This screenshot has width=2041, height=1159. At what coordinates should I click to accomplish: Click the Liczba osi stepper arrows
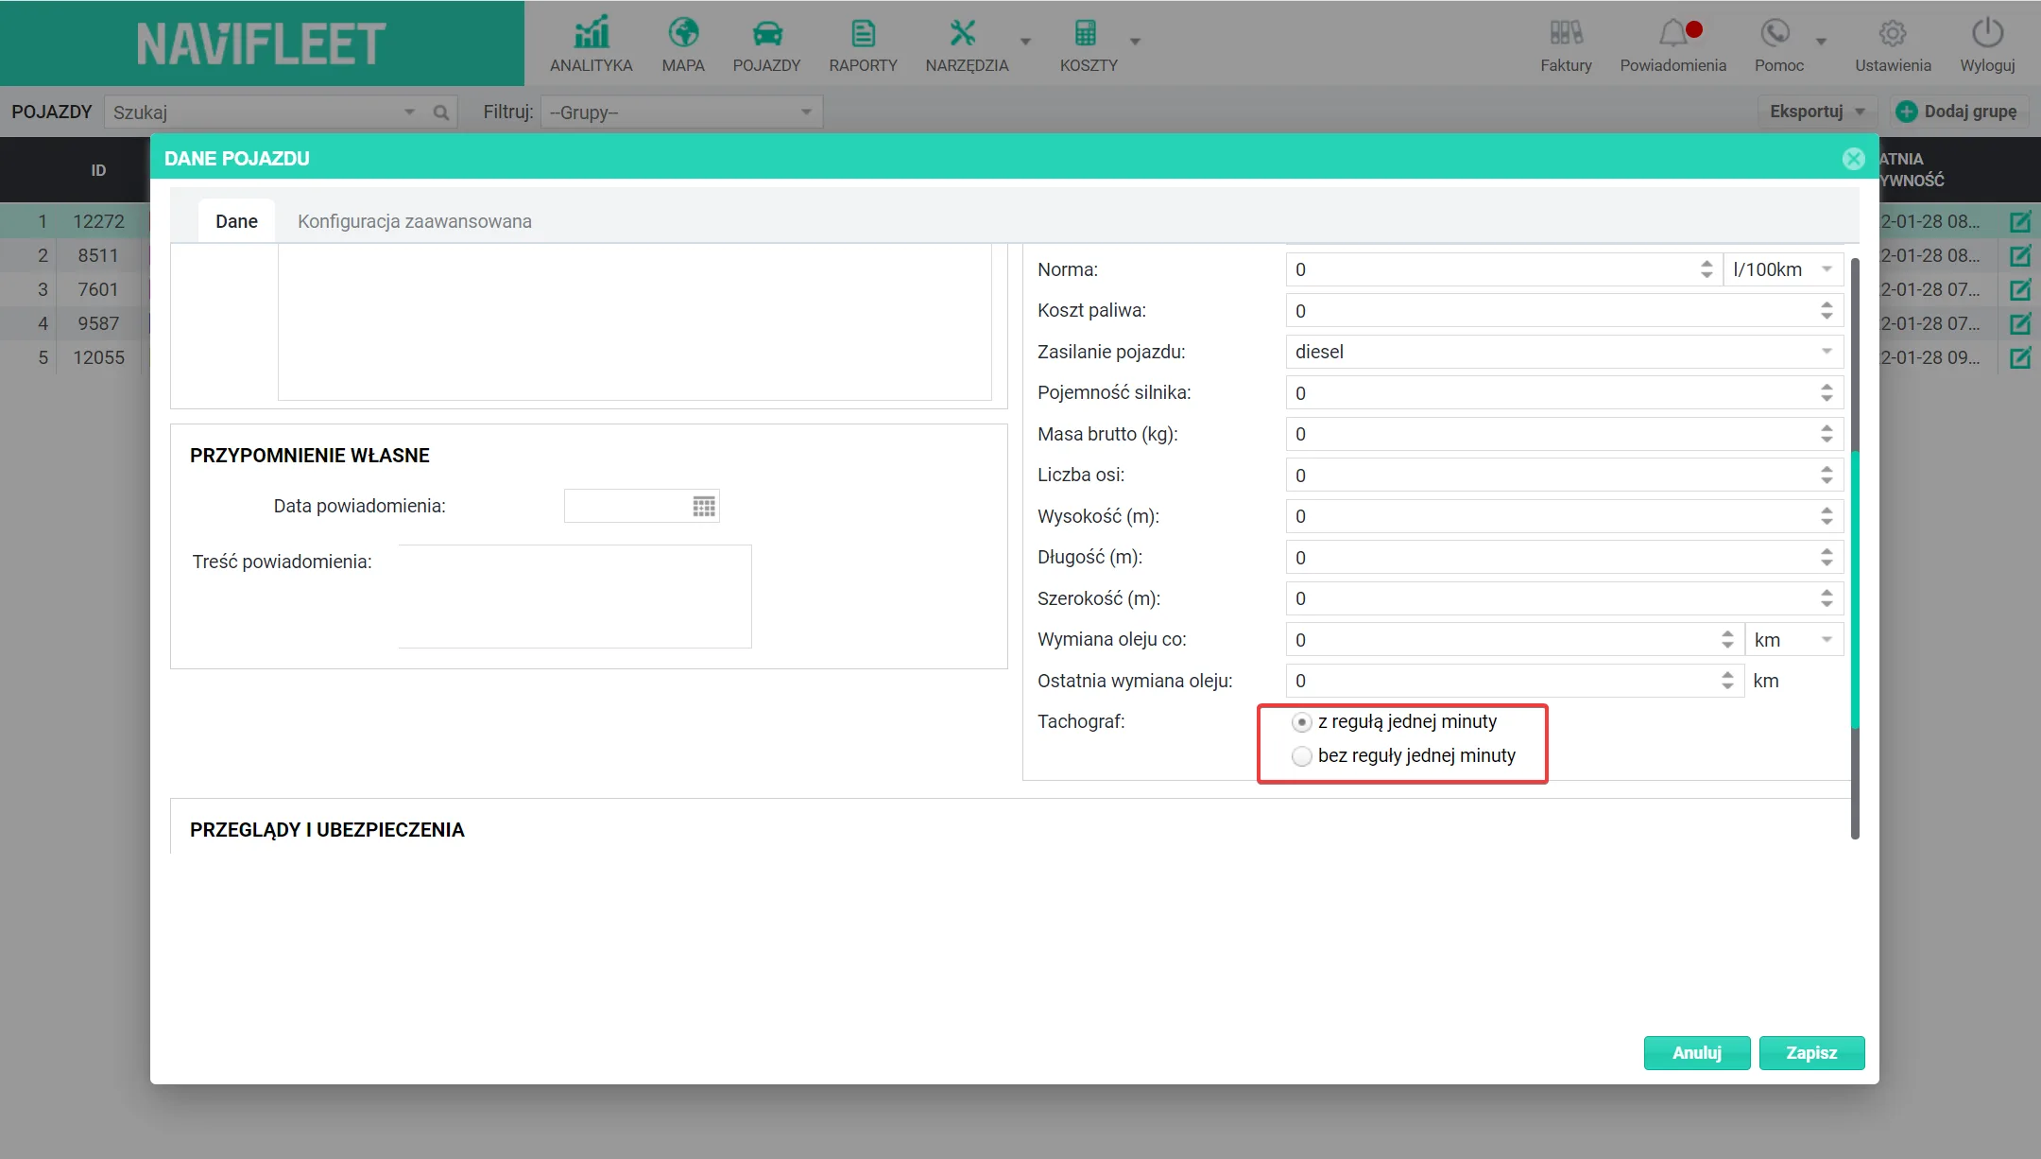pyautogui.click(x=1827, y=476)
